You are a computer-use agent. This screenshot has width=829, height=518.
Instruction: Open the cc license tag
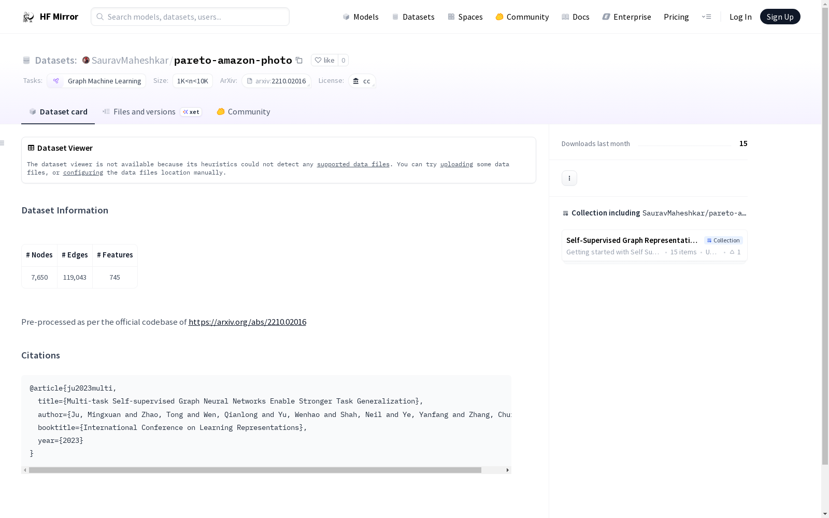[x=362, y=81]
